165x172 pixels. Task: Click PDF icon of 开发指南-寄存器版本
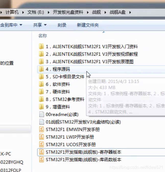coord(42,152)
